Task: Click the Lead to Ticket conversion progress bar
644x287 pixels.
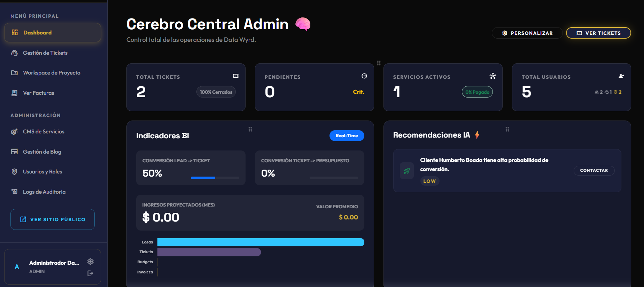Action: coord(215,178)
